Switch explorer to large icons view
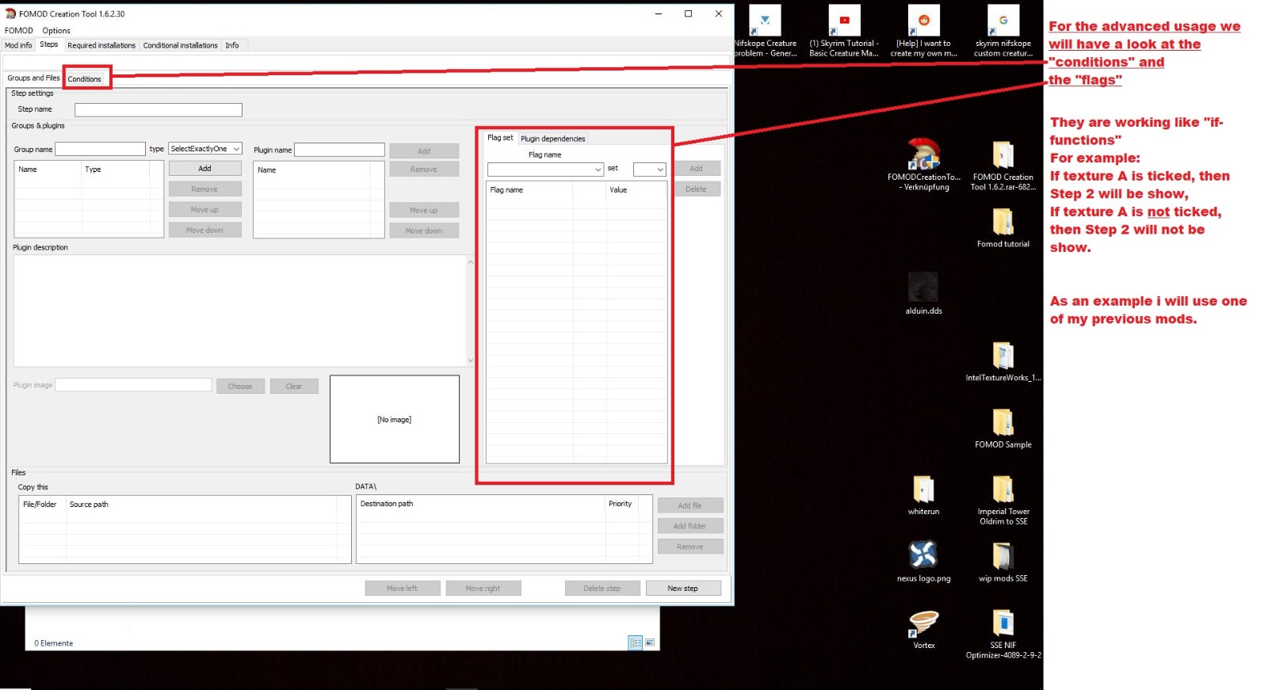Viewport: 1268px width, 690px height. [650, 643]
